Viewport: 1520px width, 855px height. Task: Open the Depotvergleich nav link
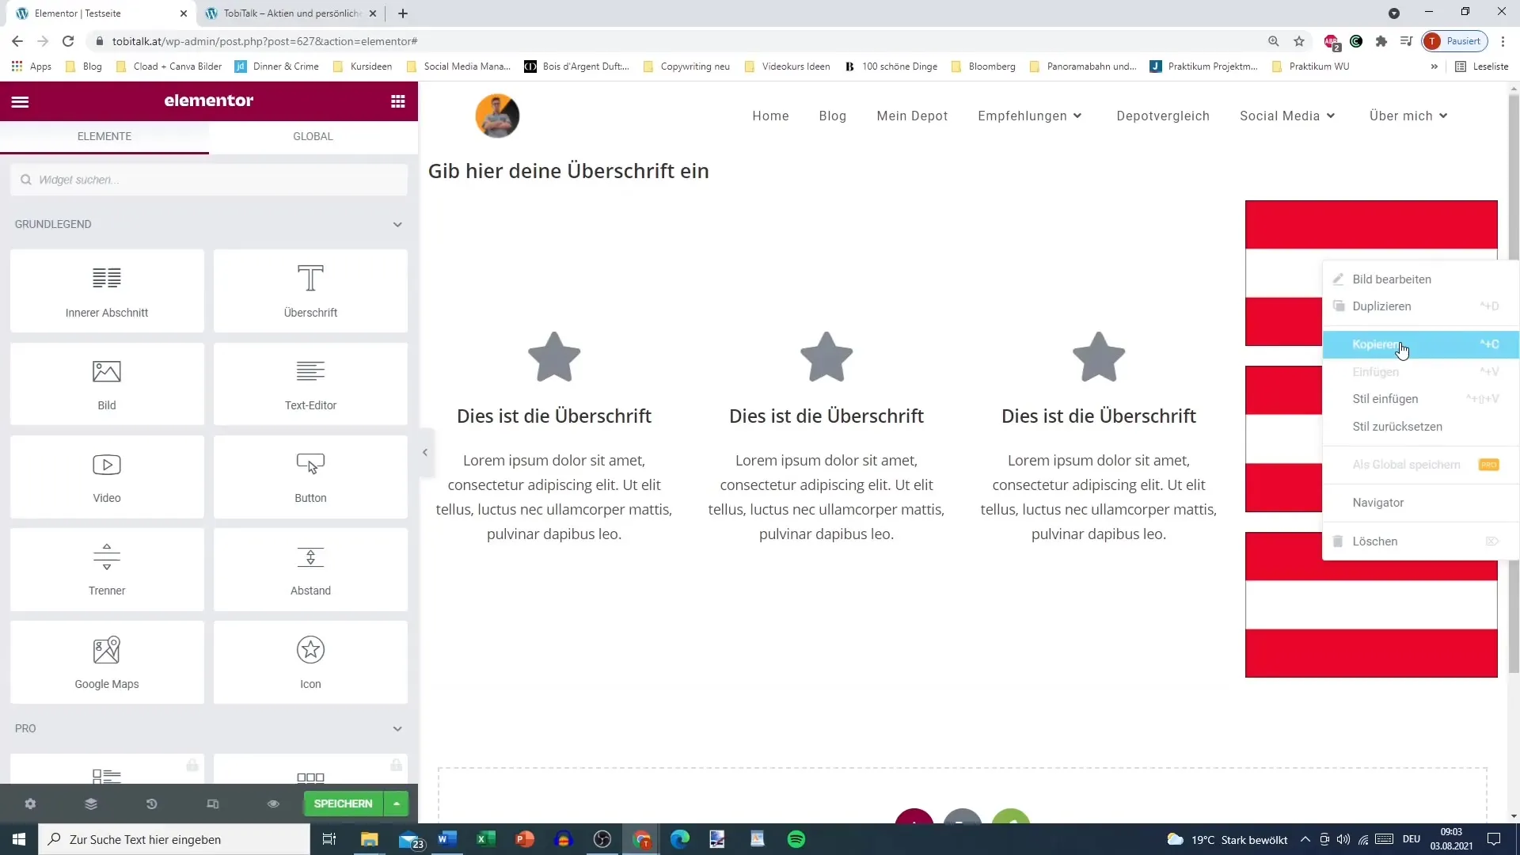(1163, 116)
